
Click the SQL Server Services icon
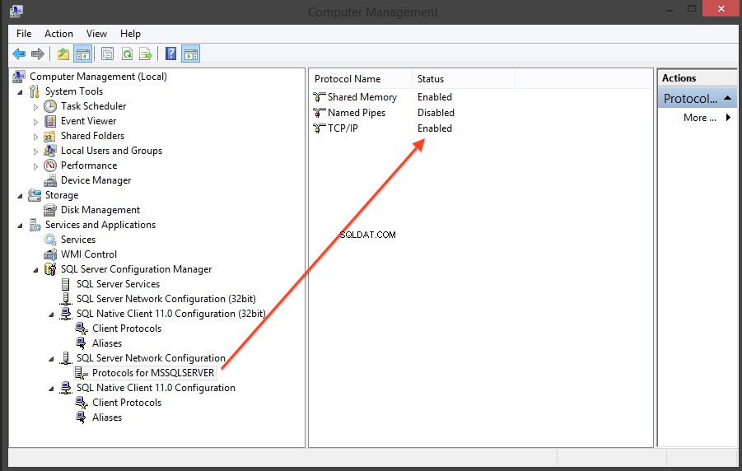click(66, 284)
